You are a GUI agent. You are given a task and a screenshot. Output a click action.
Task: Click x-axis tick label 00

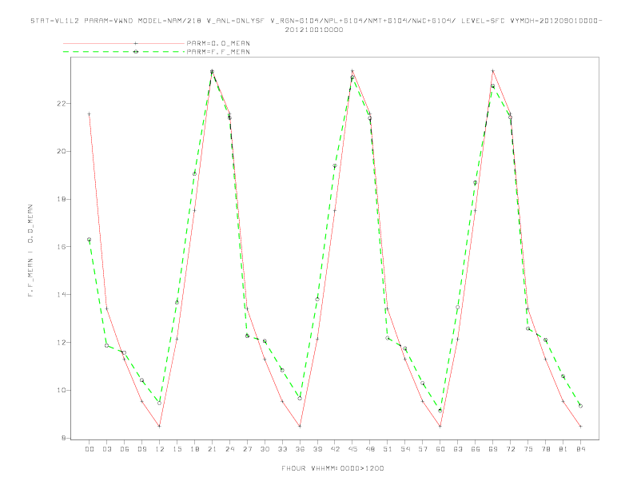tap(90, 449)
